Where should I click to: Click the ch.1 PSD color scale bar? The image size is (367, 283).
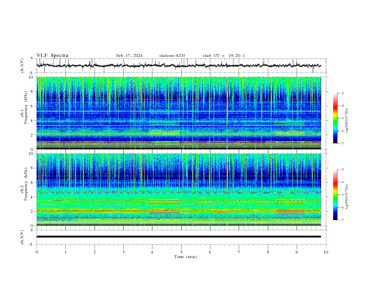335,118
